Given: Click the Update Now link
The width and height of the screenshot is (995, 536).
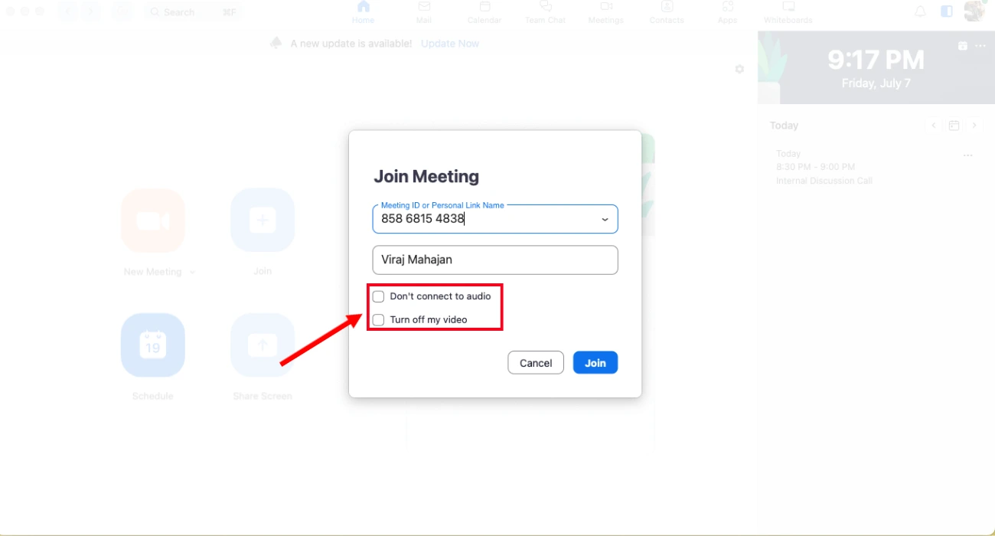Looking at the screenshot, I should point(450,44).
